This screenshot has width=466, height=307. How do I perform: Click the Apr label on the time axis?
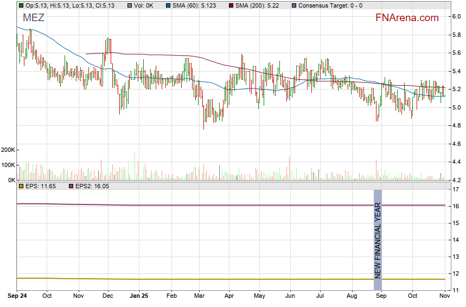point(228,297)
